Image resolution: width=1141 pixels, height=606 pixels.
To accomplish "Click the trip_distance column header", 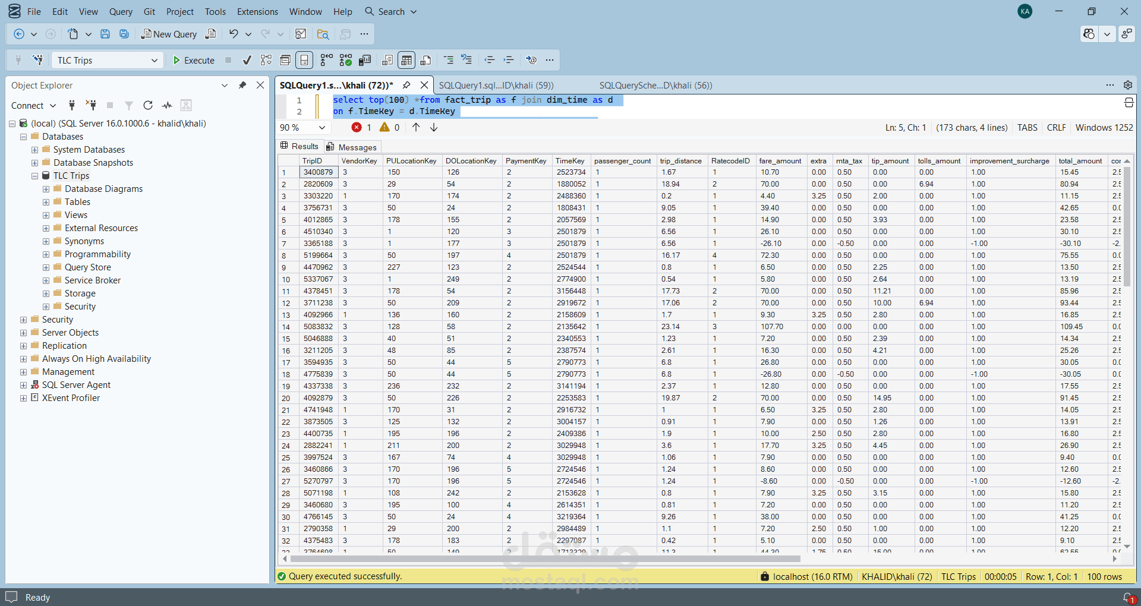I will 680,160.
